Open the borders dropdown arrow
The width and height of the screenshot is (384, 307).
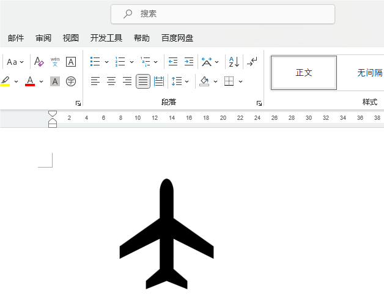coord(240,81)
